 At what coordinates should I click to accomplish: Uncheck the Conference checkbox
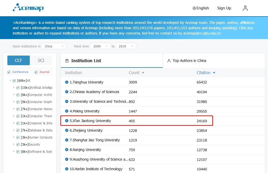tap(9, 72)
